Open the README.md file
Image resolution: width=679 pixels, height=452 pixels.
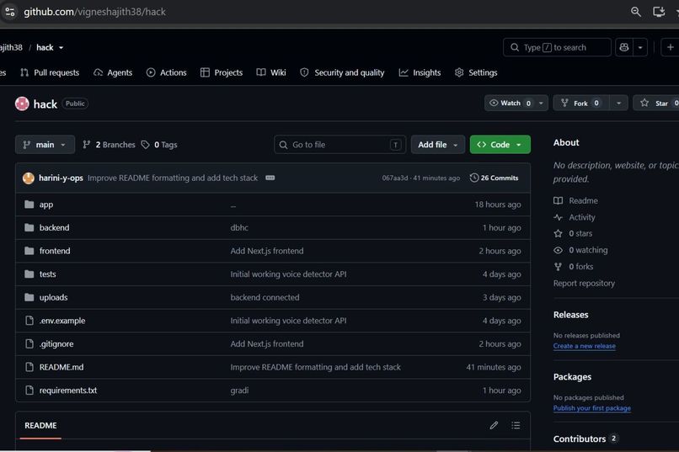pyautogui.click(x=61, y=367)
